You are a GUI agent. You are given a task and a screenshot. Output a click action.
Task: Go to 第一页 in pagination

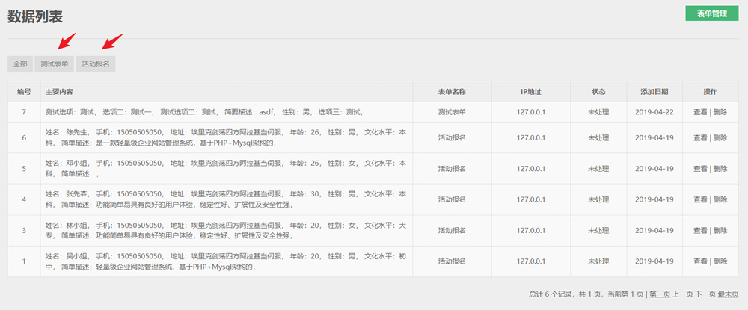(x=659, y=294)
